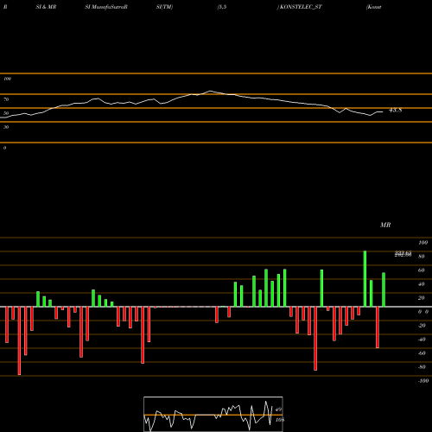Click the longest red MR bar at far left
432x432 pixels.
19,340
